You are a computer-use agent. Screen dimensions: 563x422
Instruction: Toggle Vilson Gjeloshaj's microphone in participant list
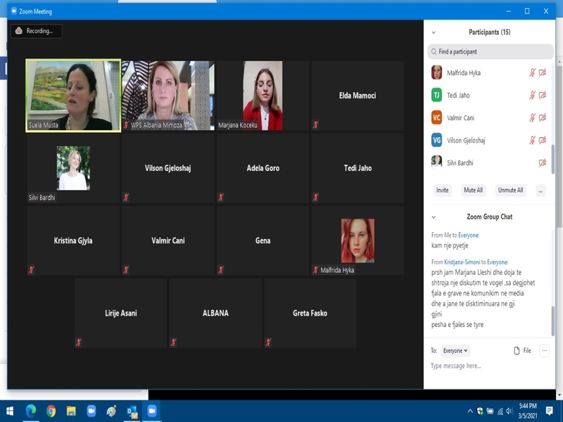pos(533,140)
